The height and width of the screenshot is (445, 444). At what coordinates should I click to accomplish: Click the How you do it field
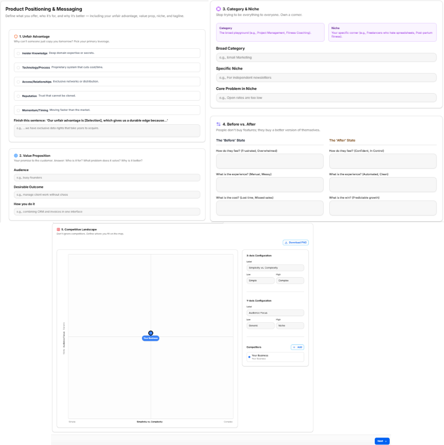107,212
